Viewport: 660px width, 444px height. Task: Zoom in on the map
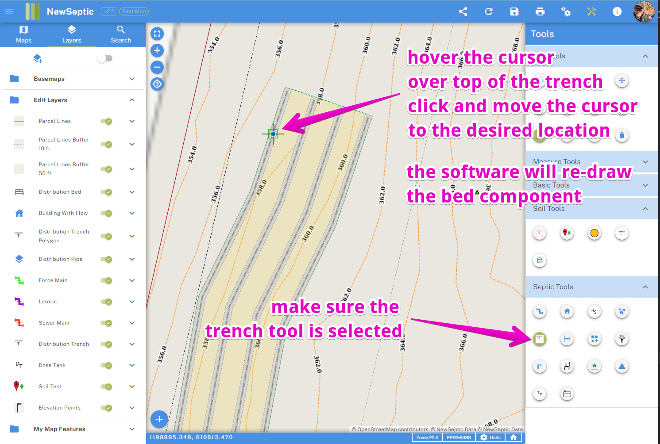[157, 50]
